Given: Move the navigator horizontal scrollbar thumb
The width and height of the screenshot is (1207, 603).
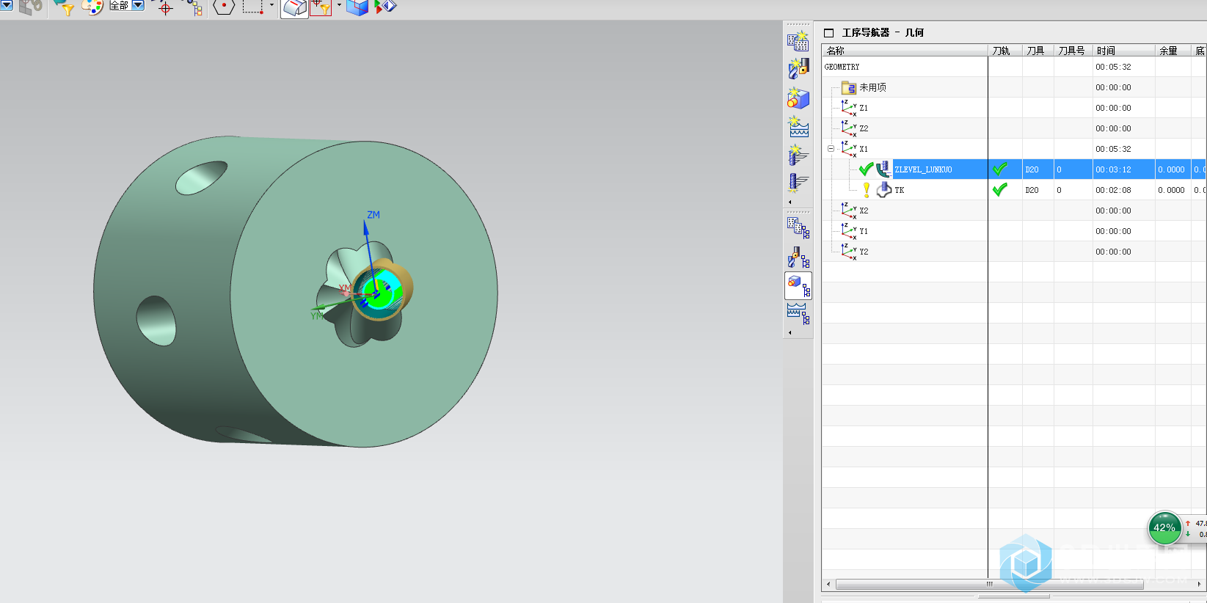Looking at the screenshot, I should pyautogui.click(x=989, y=585).
